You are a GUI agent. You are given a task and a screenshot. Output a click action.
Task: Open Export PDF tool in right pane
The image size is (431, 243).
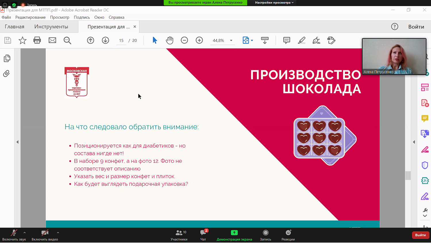pyautogui.click(x=425, y=134)
